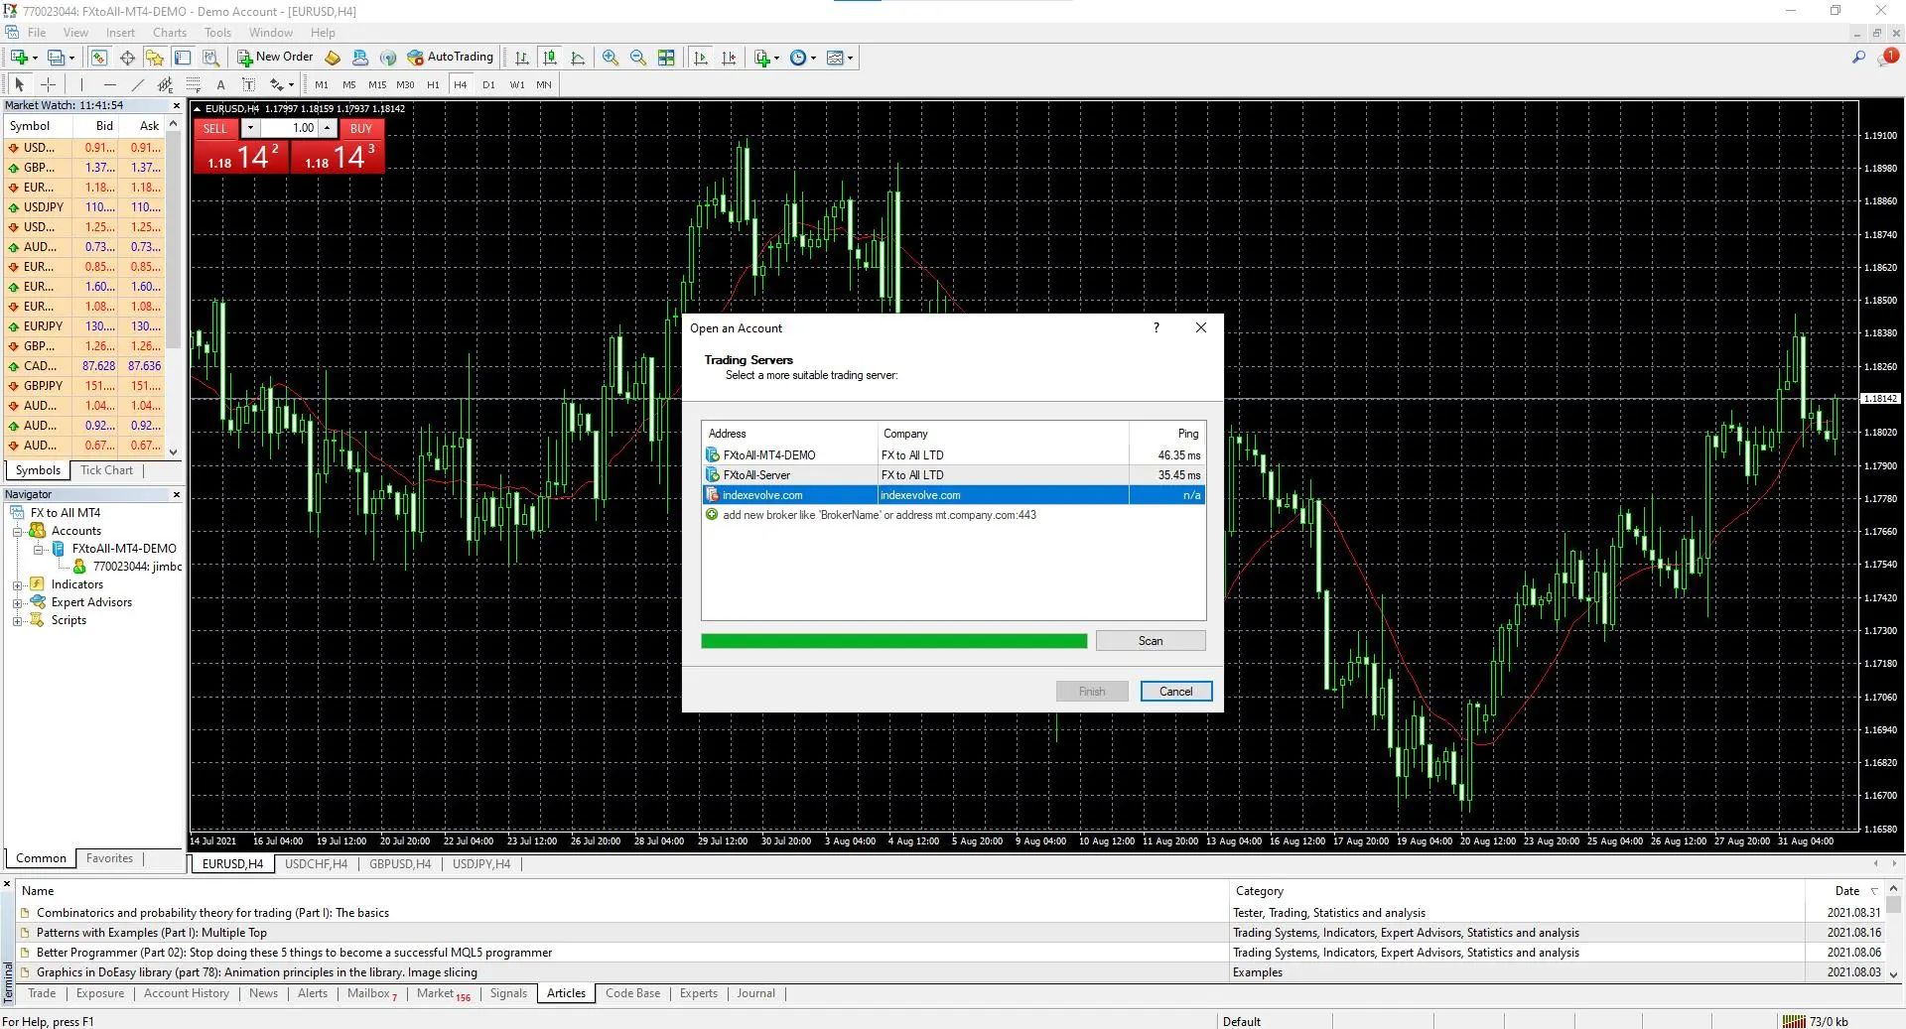Screen dimensions: 1906x1029
Task: Open the Templates dropdown icon
Action: [x=840, y=58]
